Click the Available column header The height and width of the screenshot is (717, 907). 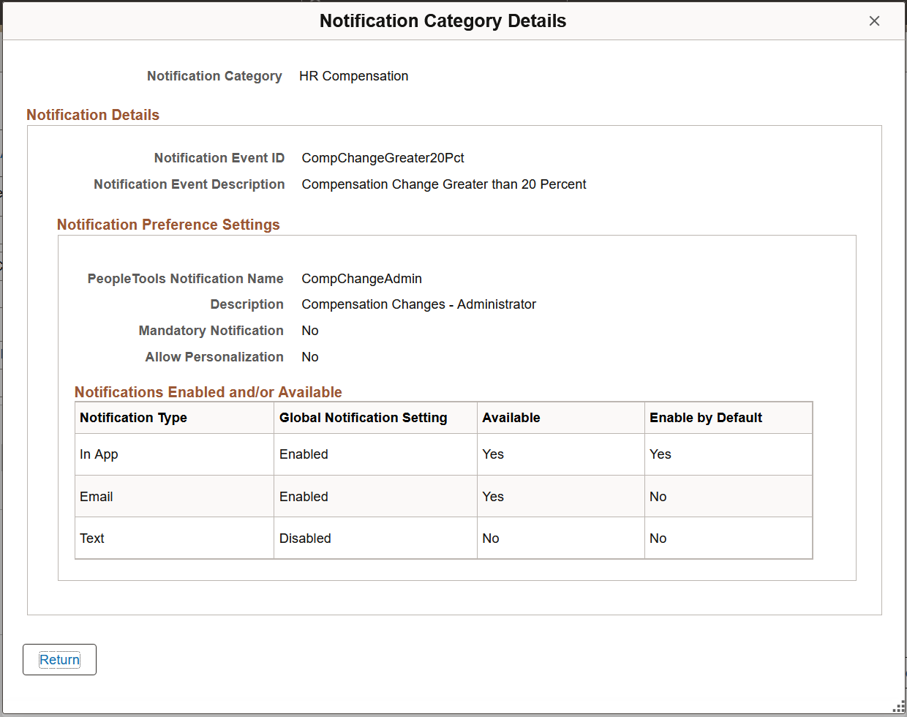click(x=561, y=418)
